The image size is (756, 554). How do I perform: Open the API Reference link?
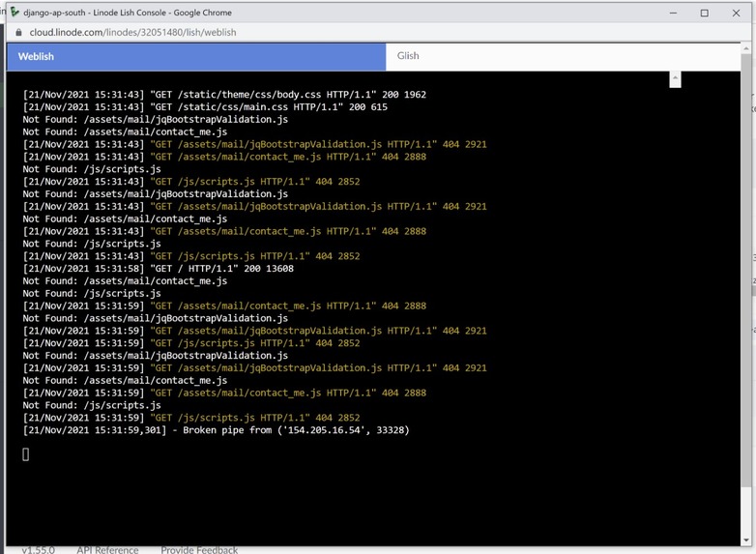pos(107,550)
